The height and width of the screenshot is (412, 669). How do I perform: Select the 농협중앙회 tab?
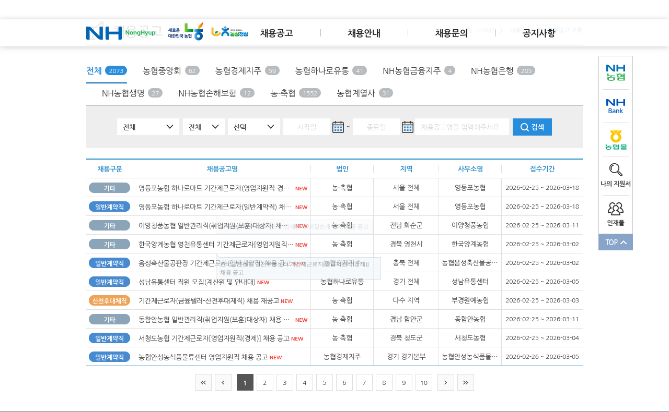tap(171, 71)
